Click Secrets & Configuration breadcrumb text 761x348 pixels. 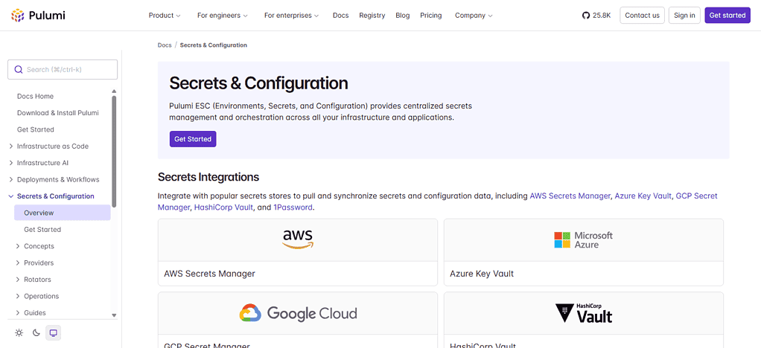point(214,45)
